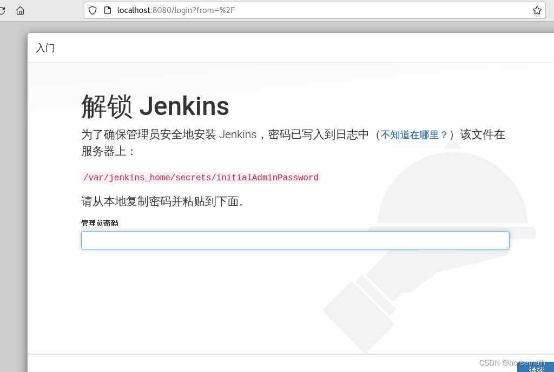Click the 管理员密码 password field
554x372 pixels.
tap(295, 240)
